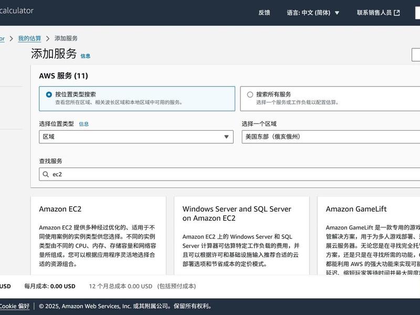Select the Windows Server and SQL Server card
This screenshot has width=420, height=315.
(241, 236)
